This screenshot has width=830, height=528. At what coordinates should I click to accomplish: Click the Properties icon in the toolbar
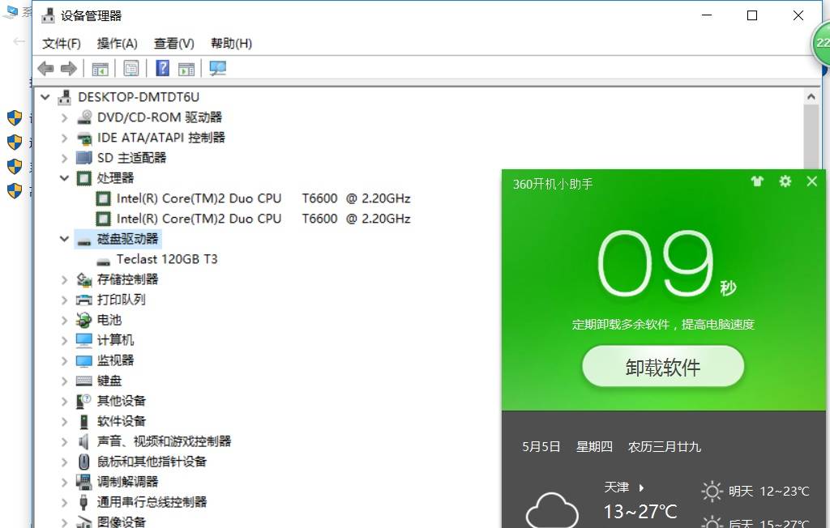click(130, 68)
